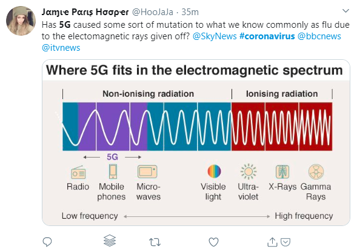Click the share upload arrow icon
The height and width of the screenshot is (252, 357).
pos(272,242)
